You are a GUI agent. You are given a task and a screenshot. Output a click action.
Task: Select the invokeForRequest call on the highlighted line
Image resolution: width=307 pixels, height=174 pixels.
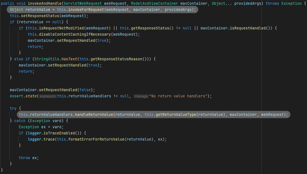tap(86, 10)
